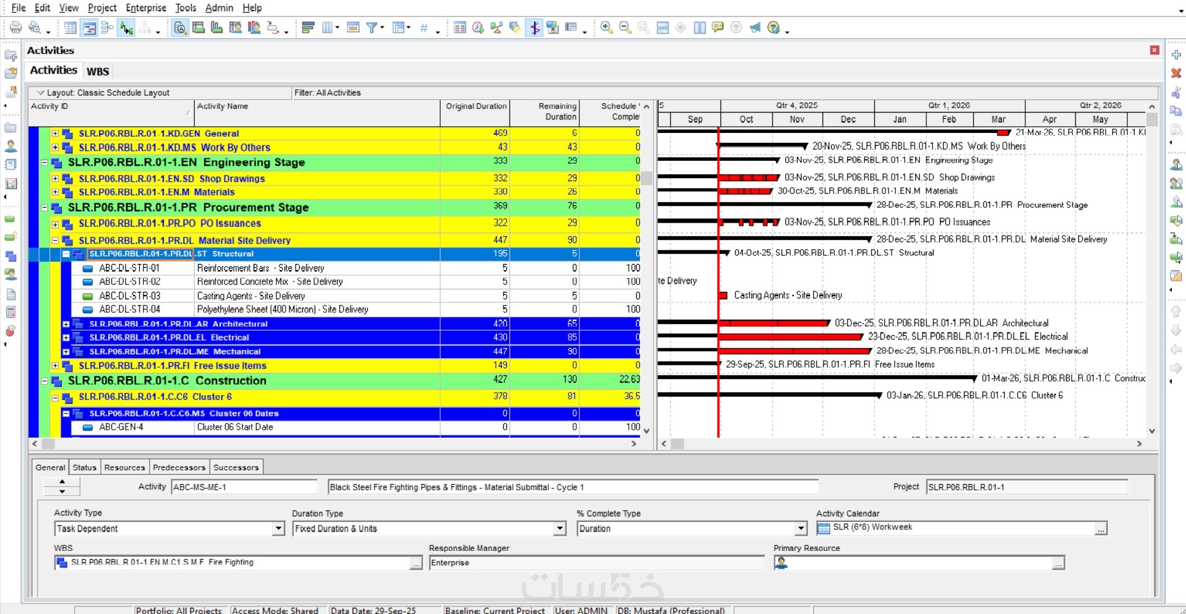Open the % Complete Type dropdown

tap(801, 529)
